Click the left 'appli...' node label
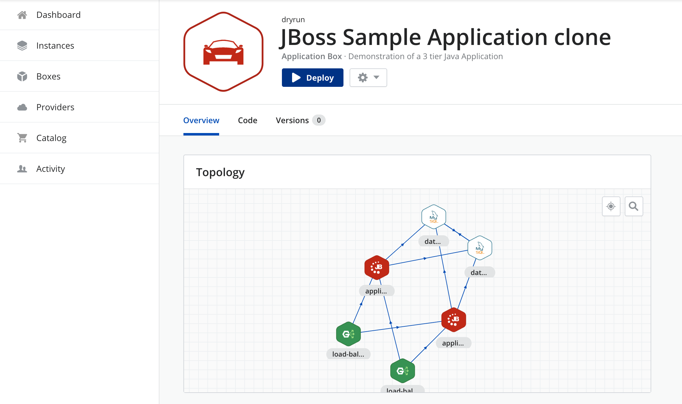Image resolution: width=682 pixels, height=404 pixels. 377,291
